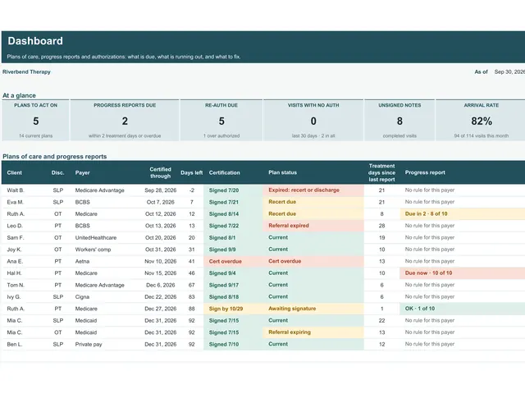Click the Sign by 10/29 cell
525x394 pixels.
(x=233, y=309)
